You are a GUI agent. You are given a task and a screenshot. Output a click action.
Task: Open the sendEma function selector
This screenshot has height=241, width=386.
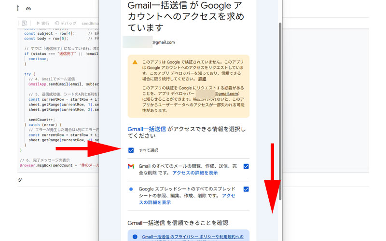tap(90, 23)
